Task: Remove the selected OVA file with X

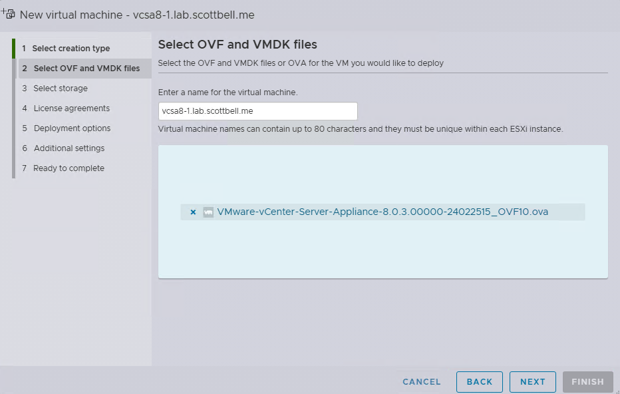Action: [193, 212]
